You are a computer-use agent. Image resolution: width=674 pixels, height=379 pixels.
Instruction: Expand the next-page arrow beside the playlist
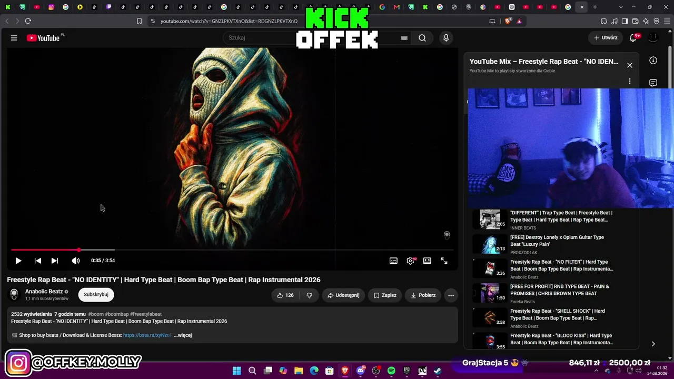click(x=653, y=344)
